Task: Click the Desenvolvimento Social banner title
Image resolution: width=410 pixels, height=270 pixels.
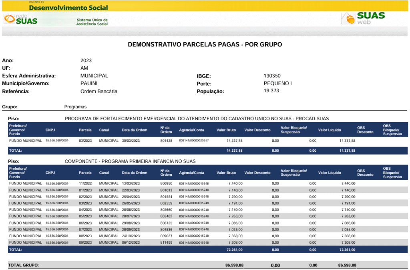Action: tap(68, 8)
